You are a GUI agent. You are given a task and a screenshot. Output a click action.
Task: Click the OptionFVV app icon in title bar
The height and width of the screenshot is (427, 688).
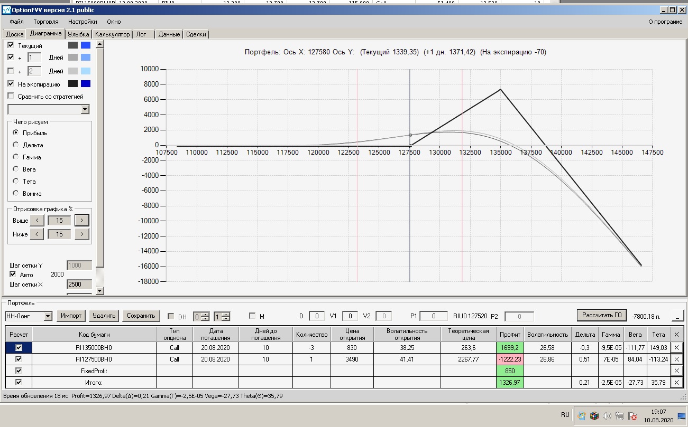pos(7,10)
